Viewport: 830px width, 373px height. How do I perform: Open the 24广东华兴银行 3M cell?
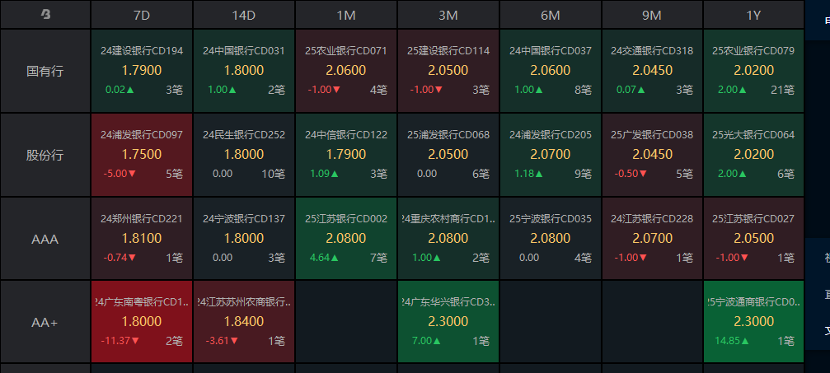[448, 322]
